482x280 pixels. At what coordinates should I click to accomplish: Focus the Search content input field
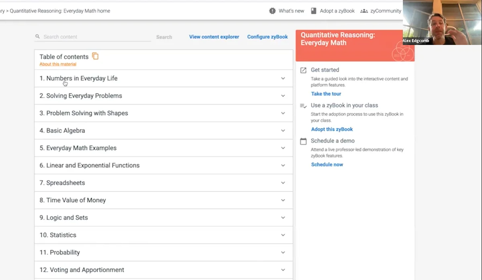point(93,37)
